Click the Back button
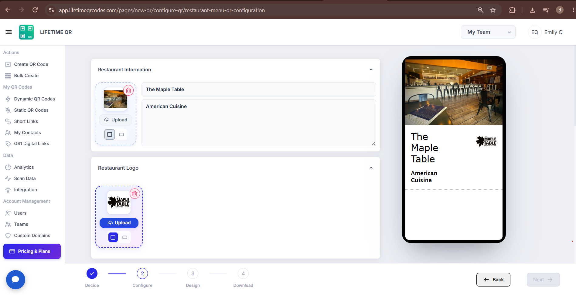The height and width of the screenshot is (295, 576). pyautogui.click(x=493, y=280)
